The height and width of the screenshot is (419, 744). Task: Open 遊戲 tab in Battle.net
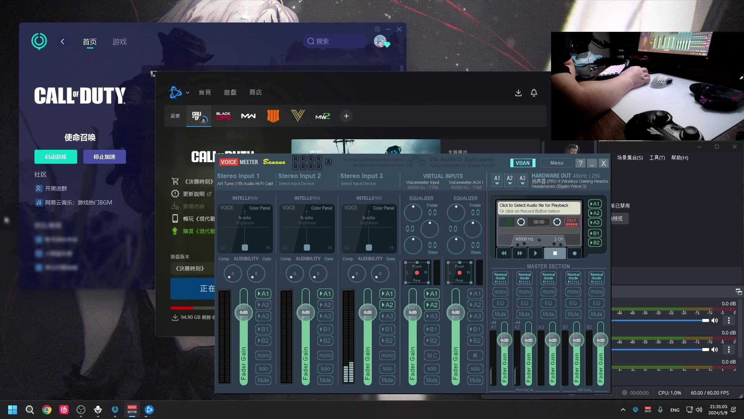coord(230,92)
